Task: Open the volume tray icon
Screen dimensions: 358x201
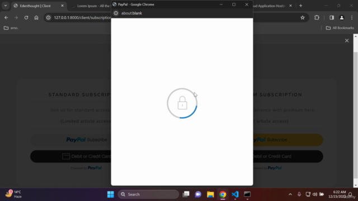Action: (x=315, y=194)
